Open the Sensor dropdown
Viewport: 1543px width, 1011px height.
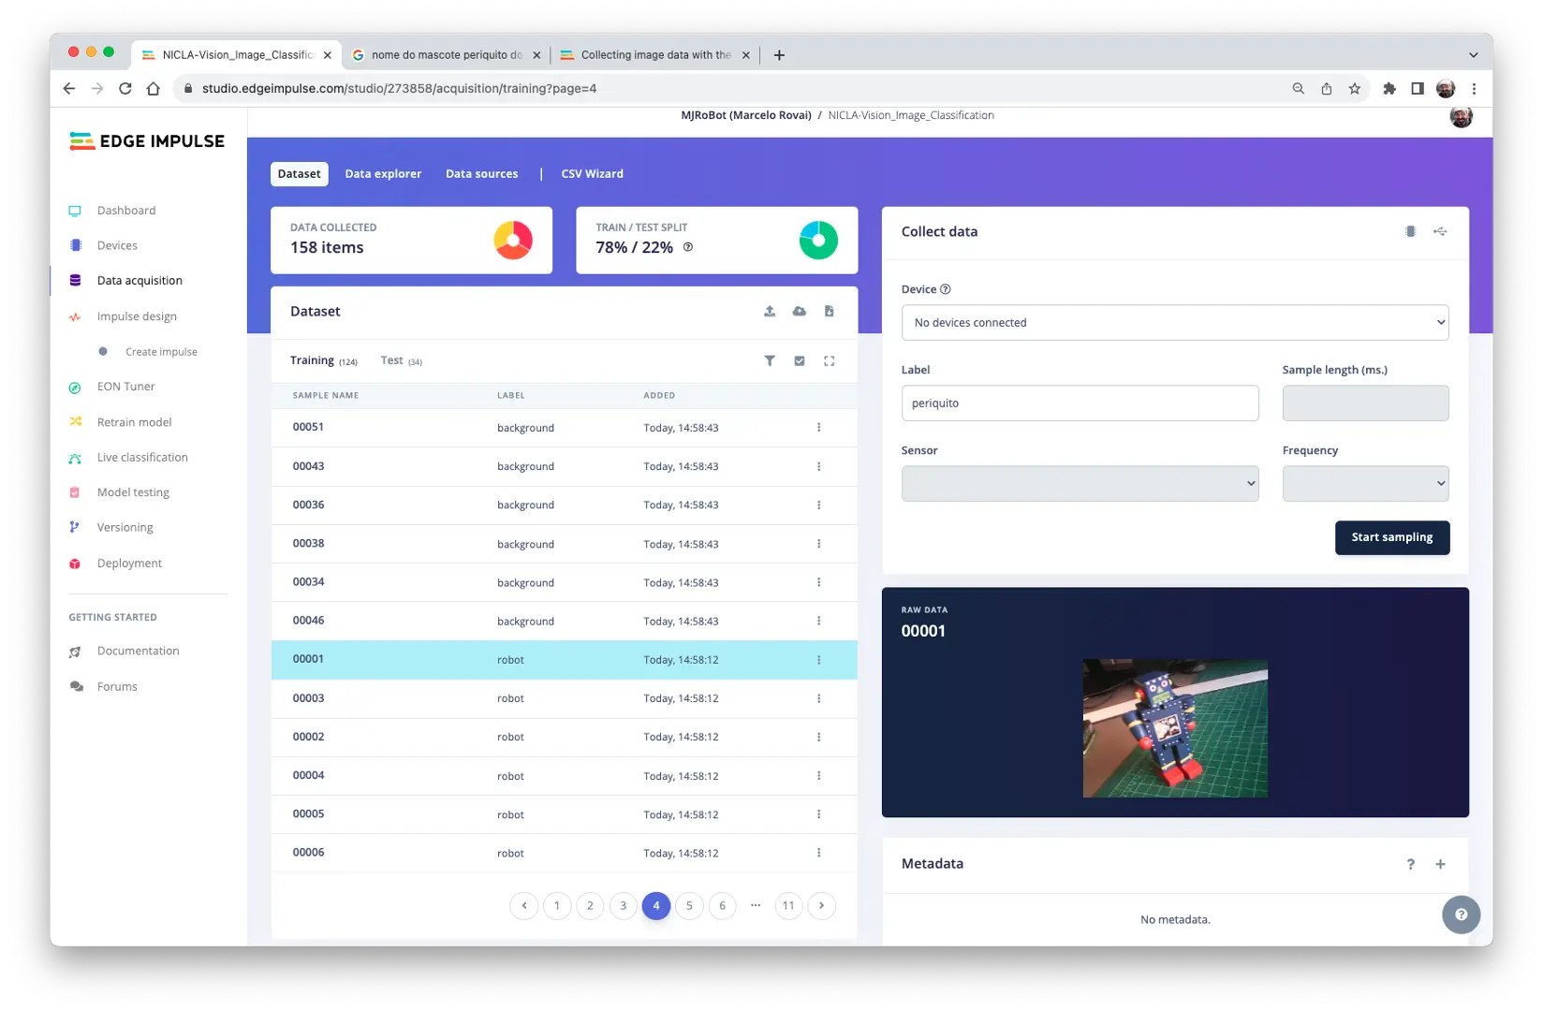[x=1080, y=484]
